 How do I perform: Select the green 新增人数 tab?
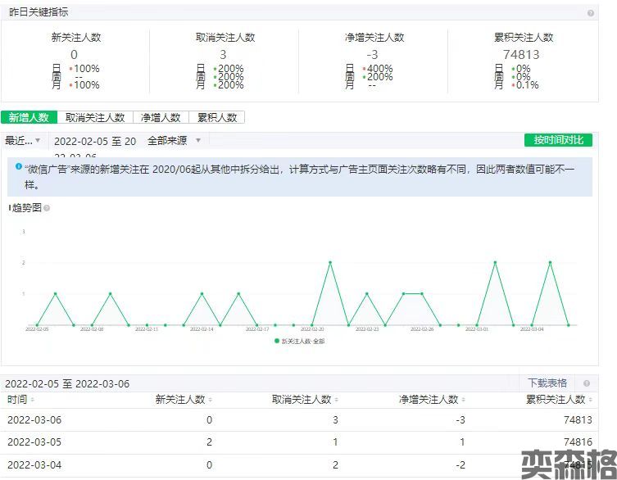pyautogui.click(x=30, y=118)
